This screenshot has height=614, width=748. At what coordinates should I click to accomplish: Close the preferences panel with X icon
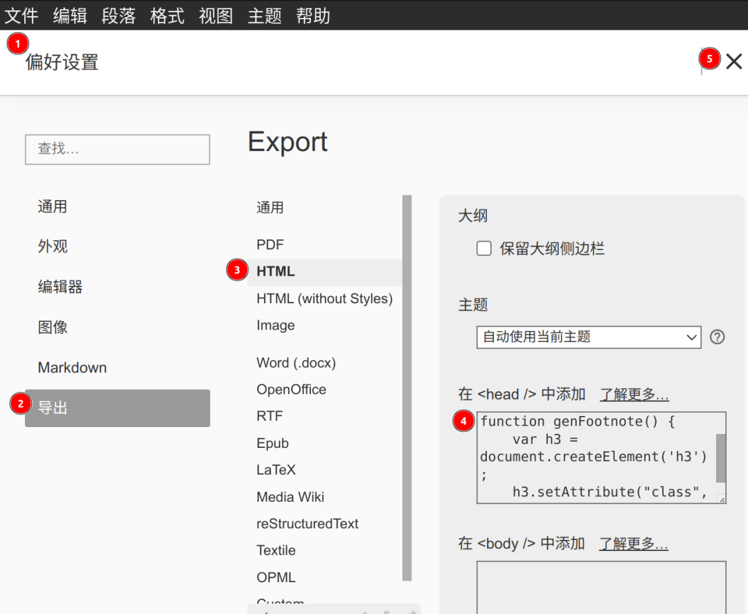pos(733,62)
